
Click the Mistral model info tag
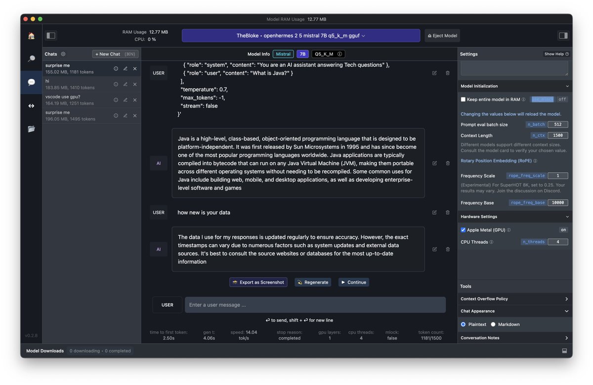coord(283,54)
